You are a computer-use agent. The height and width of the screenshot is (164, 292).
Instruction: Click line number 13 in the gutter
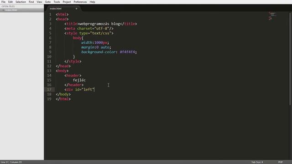click(49, 71)
